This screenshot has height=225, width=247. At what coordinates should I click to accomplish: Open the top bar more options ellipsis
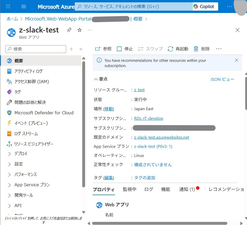[x=230, y=6]
